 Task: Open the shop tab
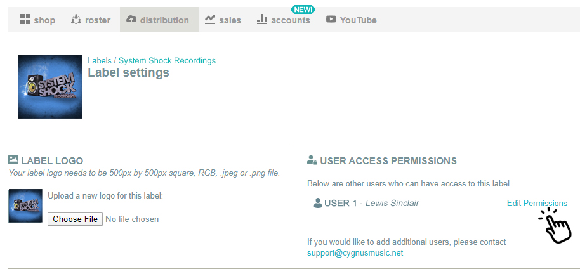click(37, 20)
